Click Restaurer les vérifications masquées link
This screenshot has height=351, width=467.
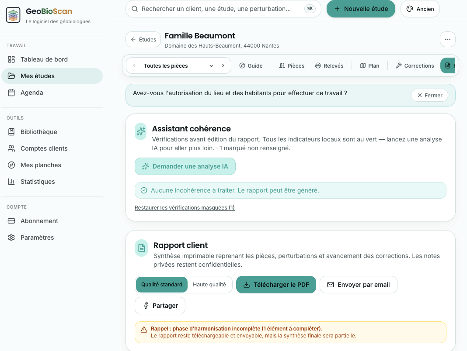(x=185, y=208)
